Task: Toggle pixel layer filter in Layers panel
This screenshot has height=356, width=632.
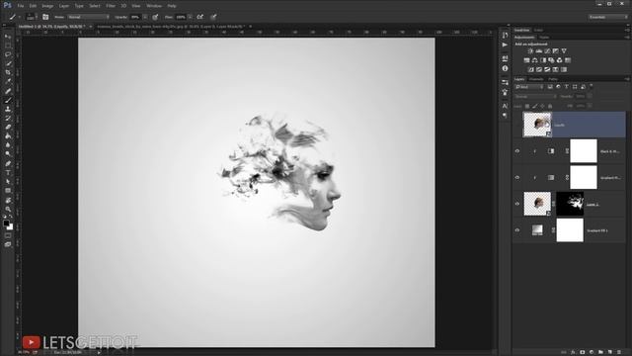Action: tap(550, 87)
